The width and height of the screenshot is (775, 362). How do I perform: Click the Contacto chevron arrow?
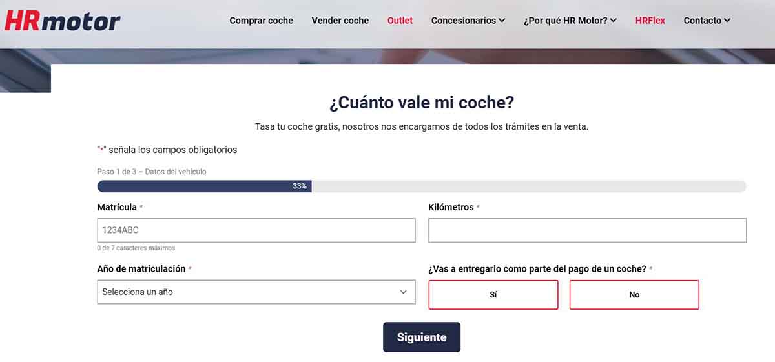coord(727,21)
